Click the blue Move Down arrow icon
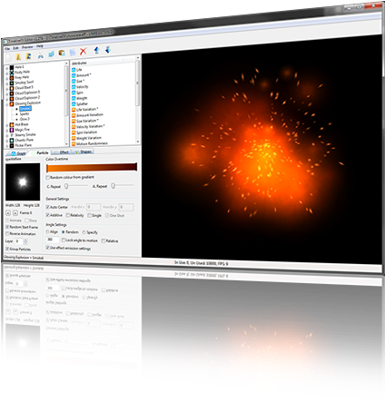This screenshot has width=385, height=402. point(108,49)
